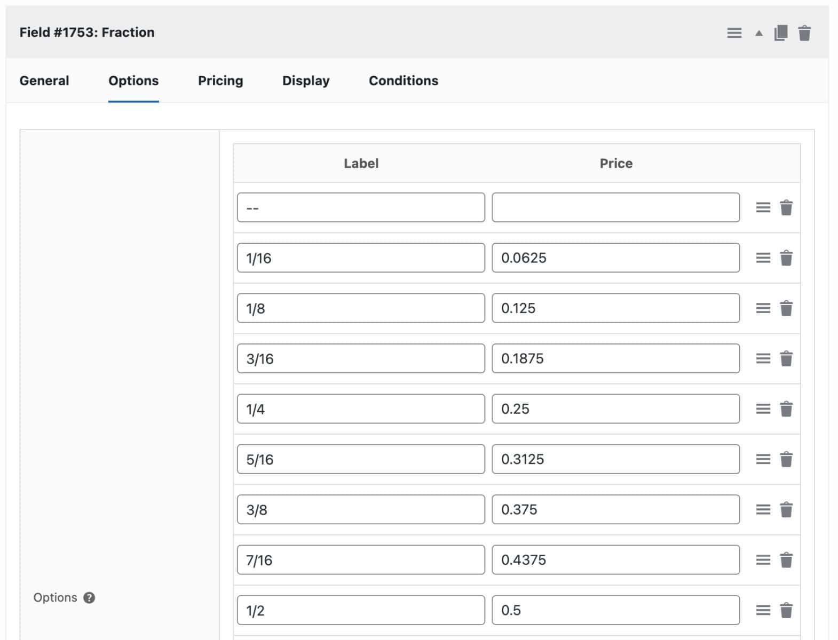This screenshot has width=838, height=640.
Task: Click the 0.375 price field
Action: (x=616, y=509)
